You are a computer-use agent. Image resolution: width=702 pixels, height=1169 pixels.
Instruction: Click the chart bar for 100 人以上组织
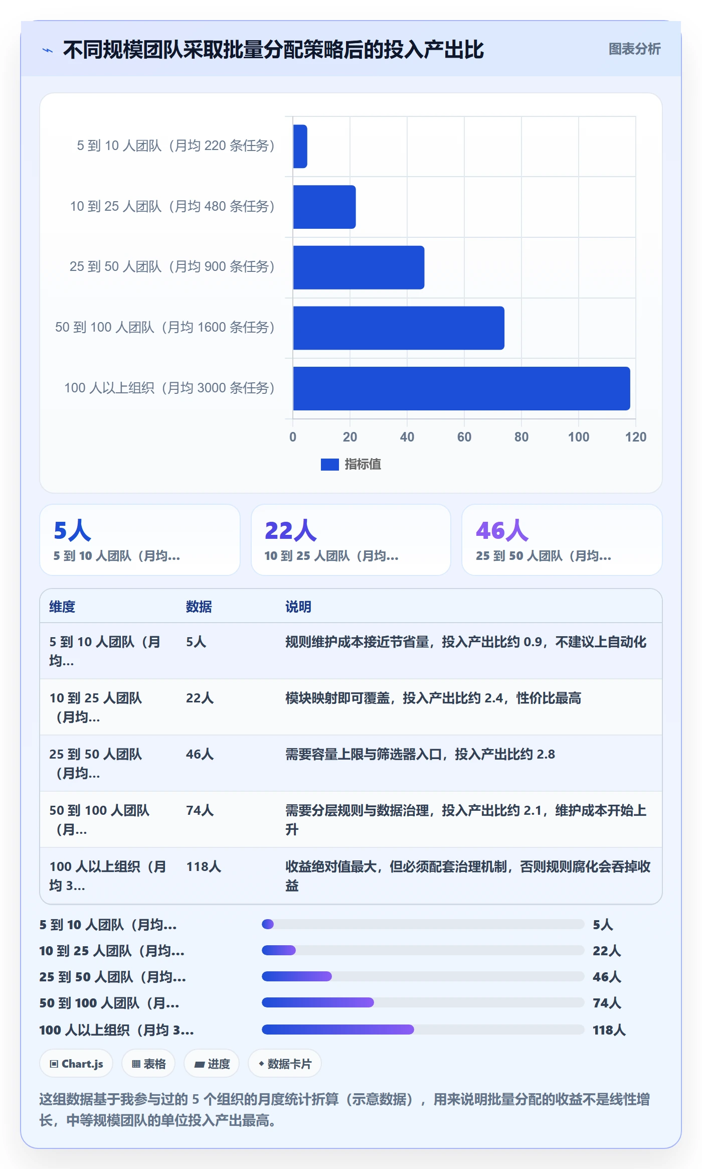pyautogui.click(x=461, y=388)
